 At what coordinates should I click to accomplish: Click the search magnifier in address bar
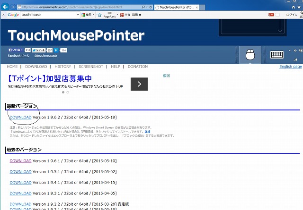coord(143,7)
